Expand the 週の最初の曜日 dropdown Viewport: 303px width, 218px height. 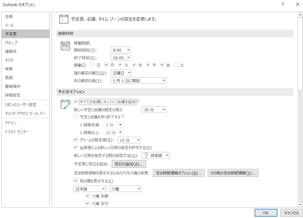coord(121,73)
